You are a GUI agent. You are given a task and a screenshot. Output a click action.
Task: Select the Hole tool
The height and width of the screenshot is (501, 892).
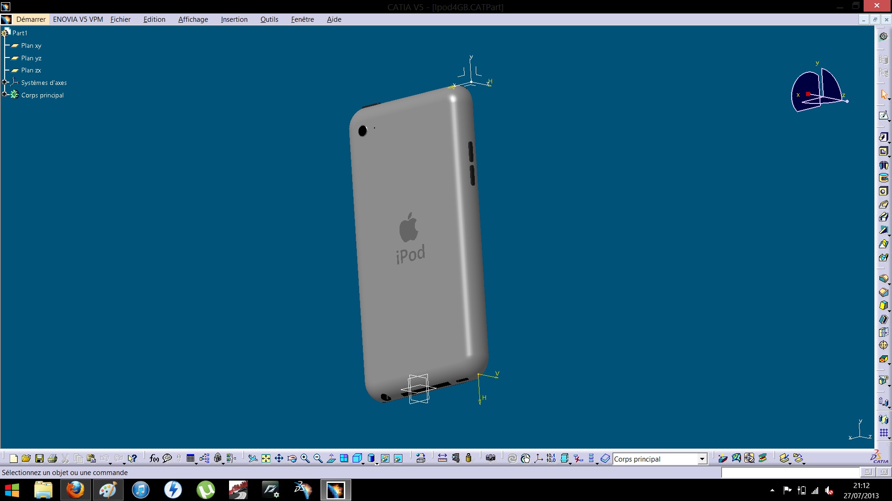pyautogui.click(x=883, y=191)
